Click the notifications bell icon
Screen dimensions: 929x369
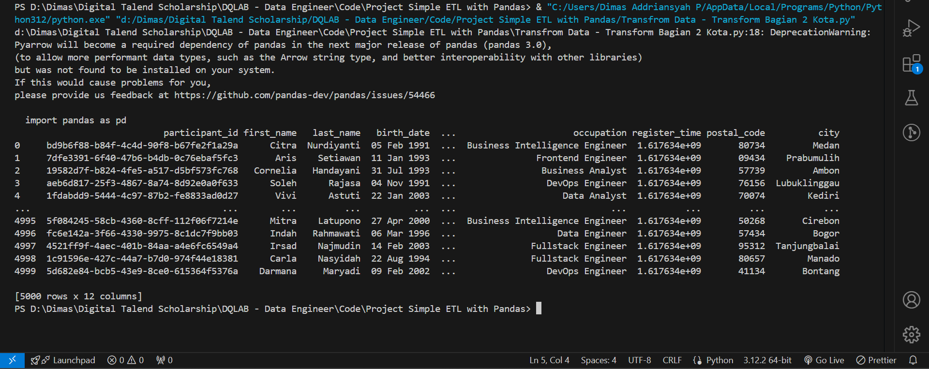pos(913,360)
